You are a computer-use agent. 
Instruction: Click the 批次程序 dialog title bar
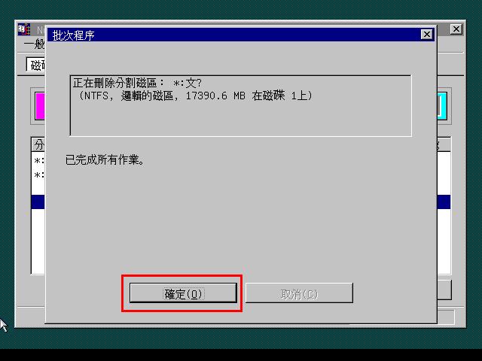[x=233, y=35]
